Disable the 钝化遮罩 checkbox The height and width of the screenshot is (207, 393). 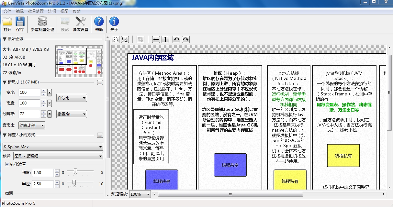coord(7,164)
